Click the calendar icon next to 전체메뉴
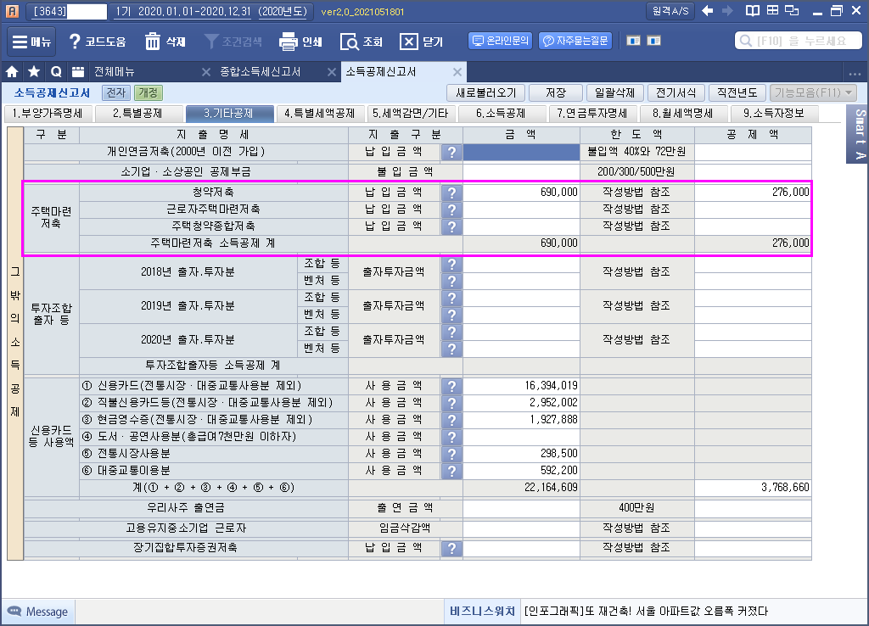The image size is (869, 626). point(77,71)
